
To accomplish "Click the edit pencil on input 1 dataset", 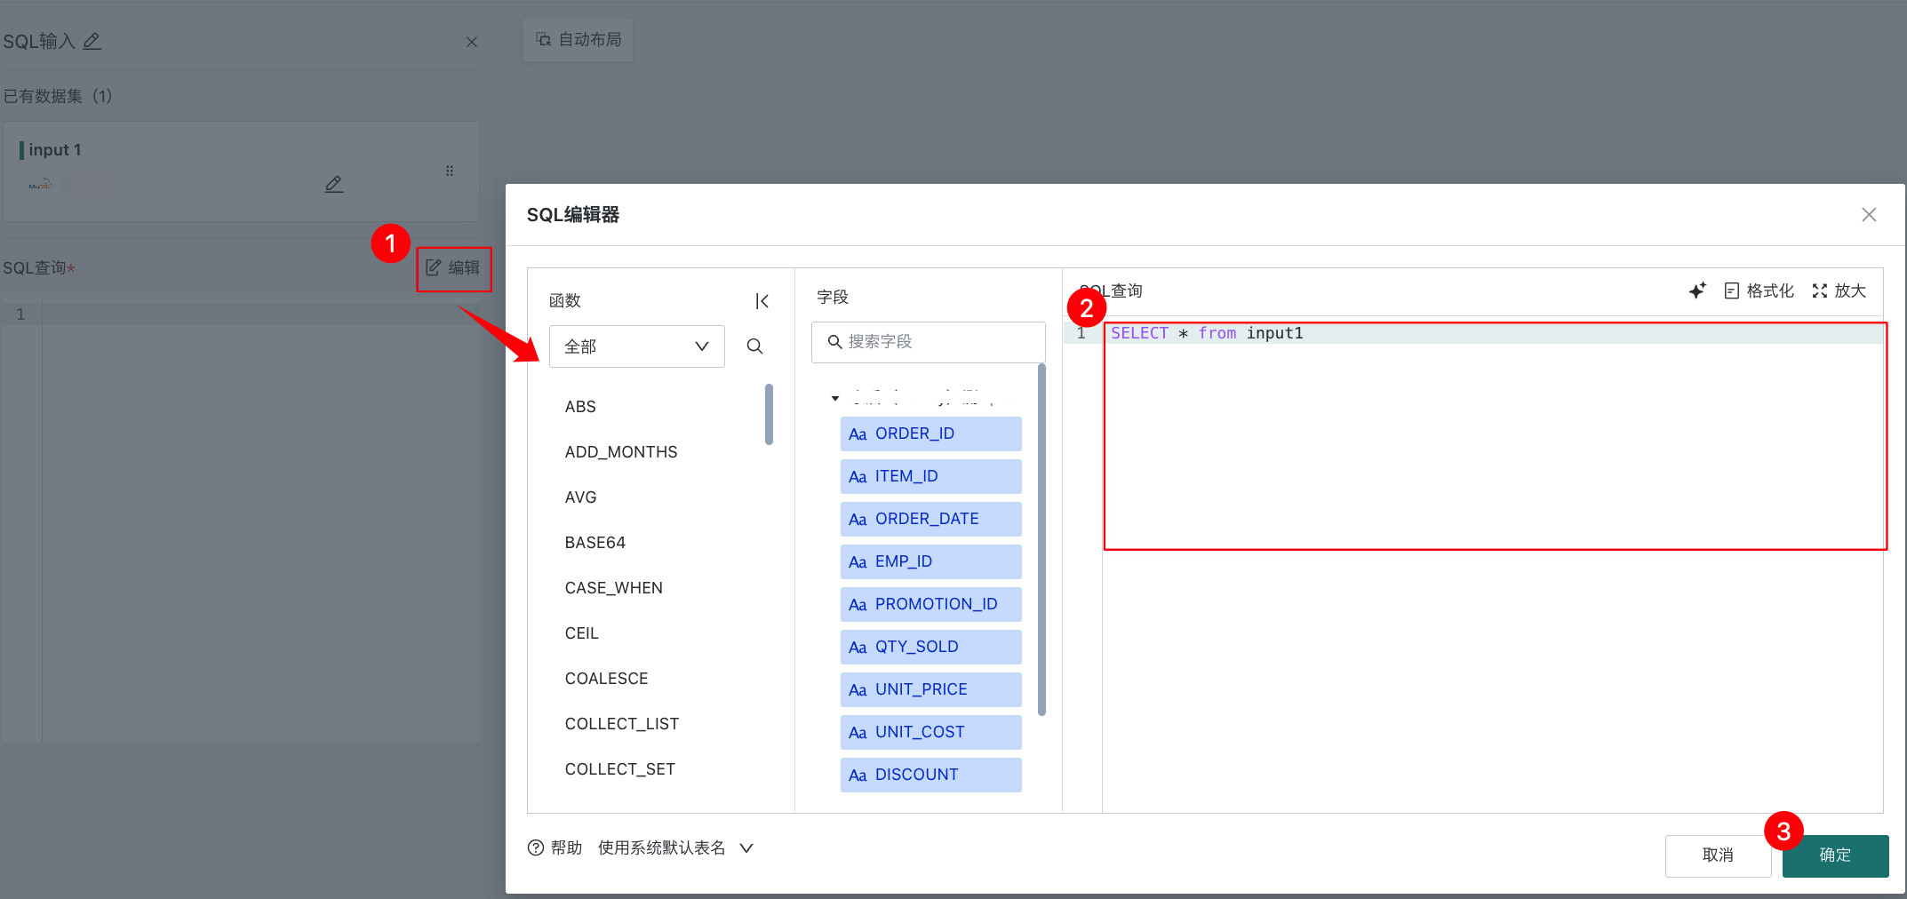I will pos(334,184).
